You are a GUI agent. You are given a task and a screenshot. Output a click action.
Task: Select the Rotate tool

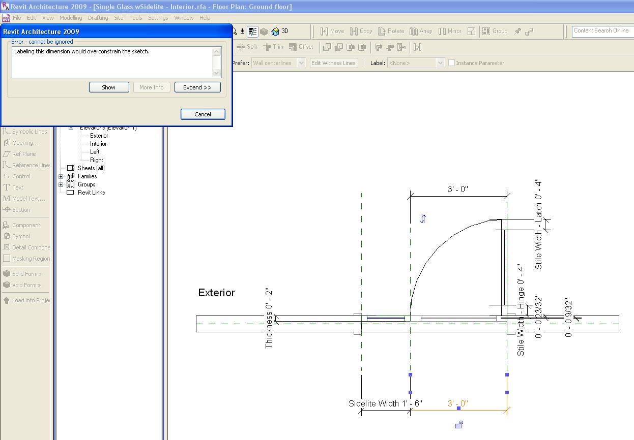pyautogui.click(x=391, y=31)
